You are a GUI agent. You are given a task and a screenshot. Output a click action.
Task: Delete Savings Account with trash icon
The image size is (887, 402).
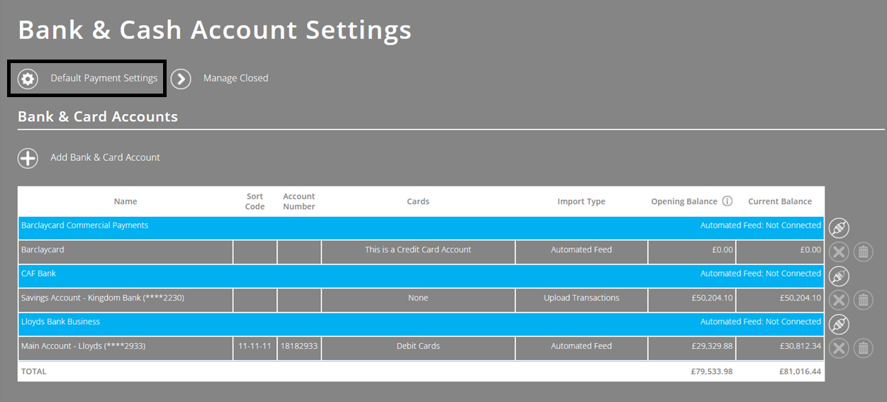tap(863, 299)
